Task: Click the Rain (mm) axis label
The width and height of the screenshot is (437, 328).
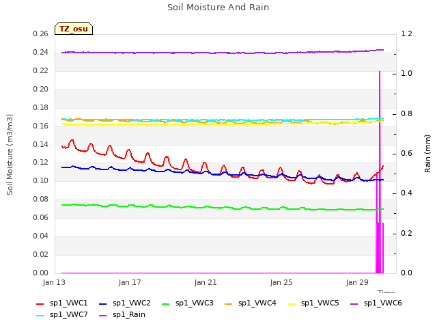Action: pos(427,154)
